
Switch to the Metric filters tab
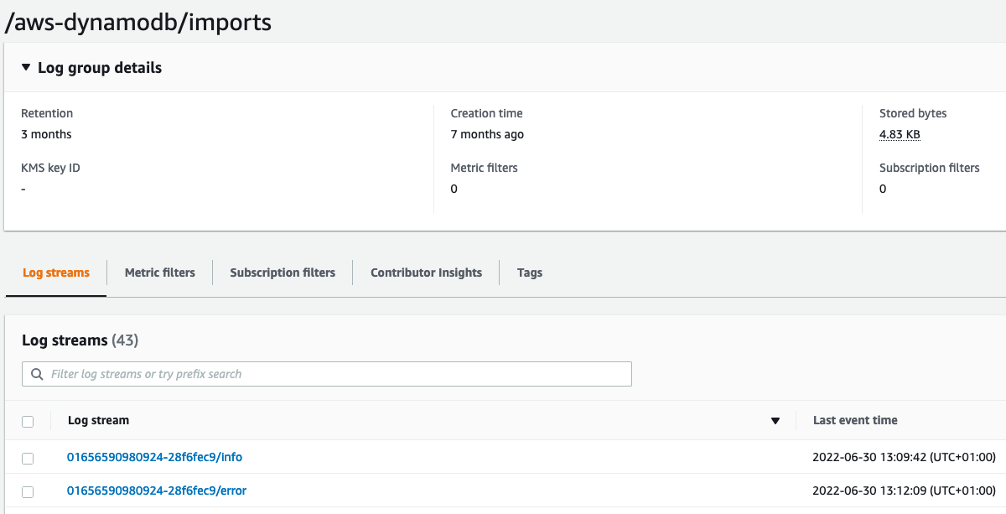[159, 273]
